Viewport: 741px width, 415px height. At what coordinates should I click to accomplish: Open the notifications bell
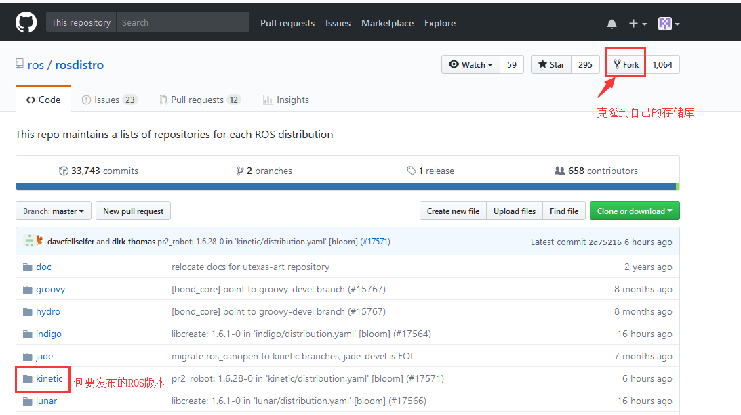pos(612,24)
